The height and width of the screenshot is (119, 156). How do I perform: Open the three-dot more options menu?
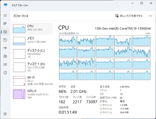[x=150, y=16]
